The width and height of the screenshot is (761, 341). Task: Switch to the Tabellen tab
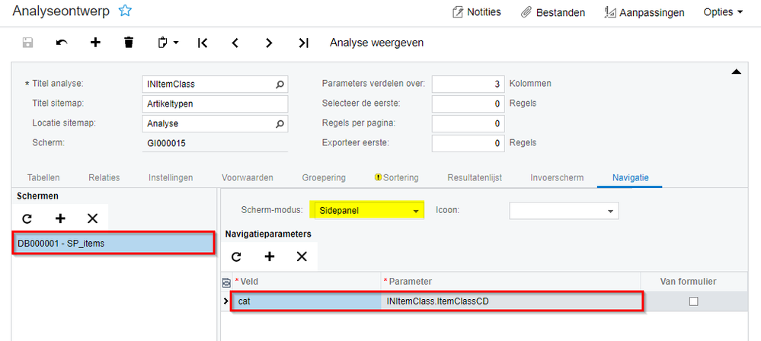coord(43,177)
